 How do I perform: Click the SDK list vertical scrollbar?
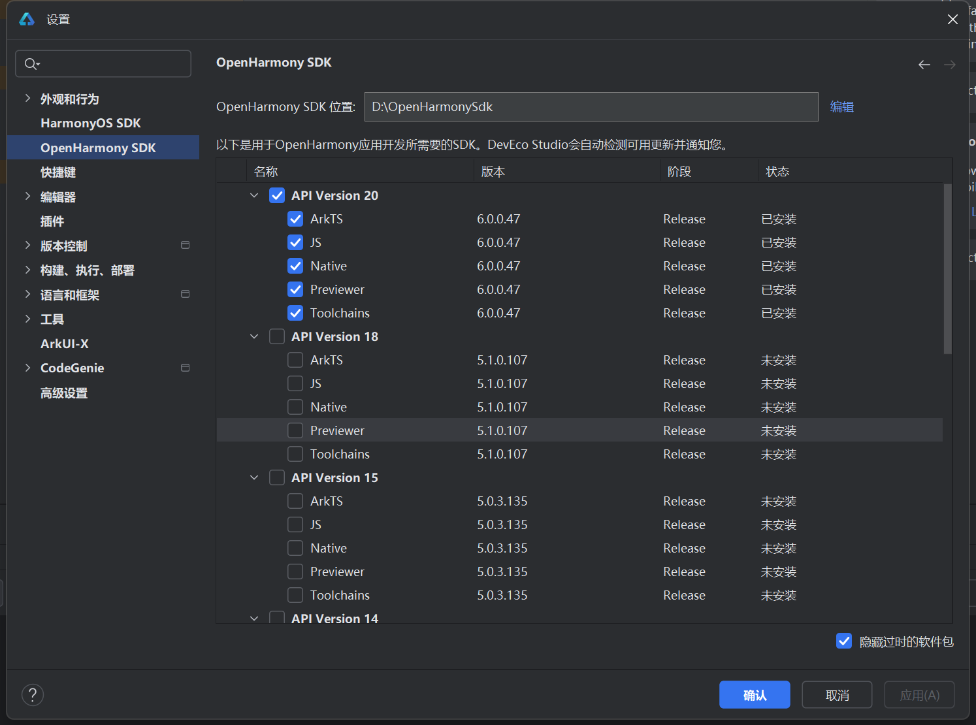(948, 269)
